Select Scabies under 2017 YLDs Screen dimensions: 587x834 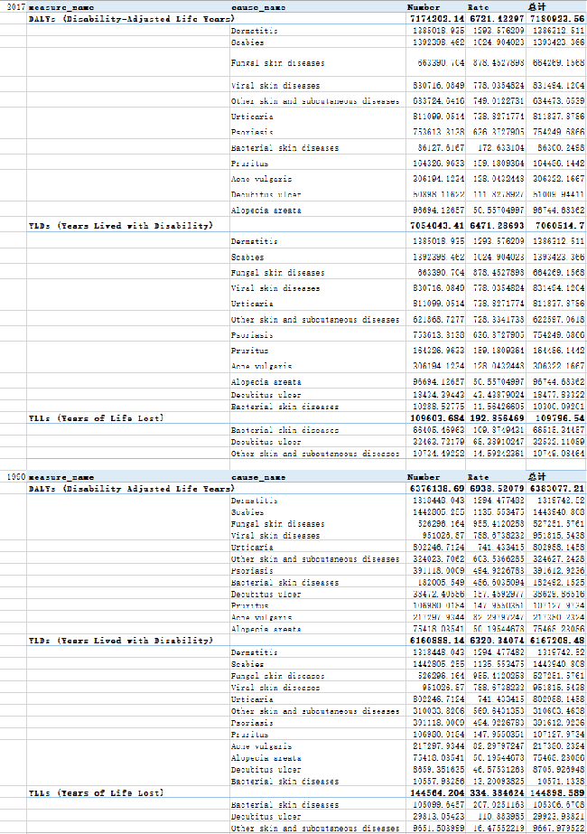[x=247, y=257]
